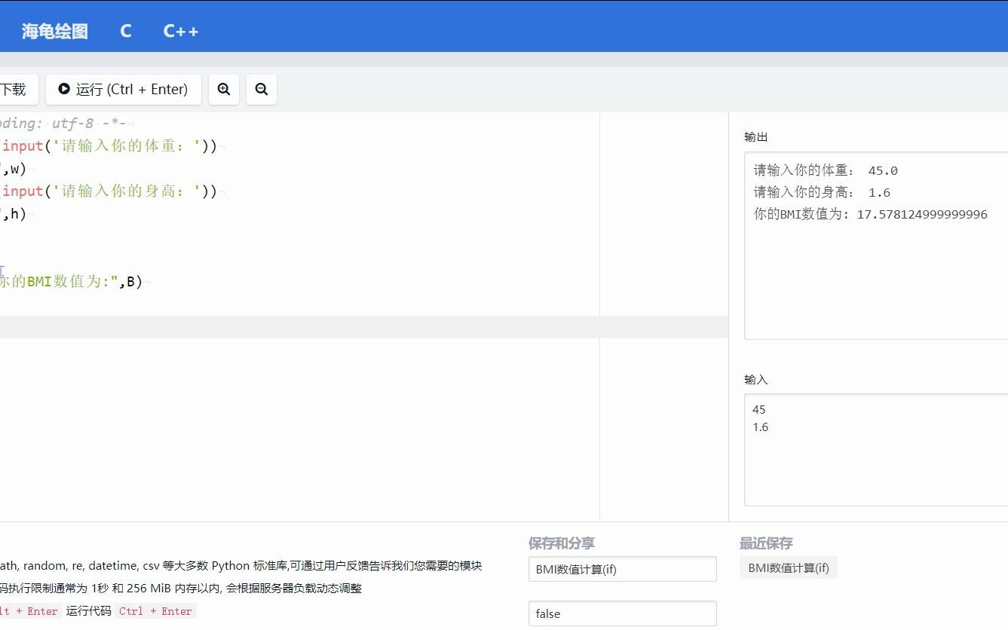This screenshot has width=1008, height=630.
Task: Click the code line ending with ,h)
Action: 14,214
